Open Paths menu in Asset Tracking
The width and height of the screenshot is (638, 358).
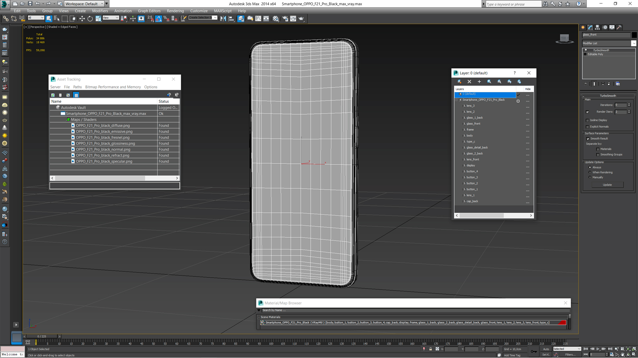click(x=77, y=87)
